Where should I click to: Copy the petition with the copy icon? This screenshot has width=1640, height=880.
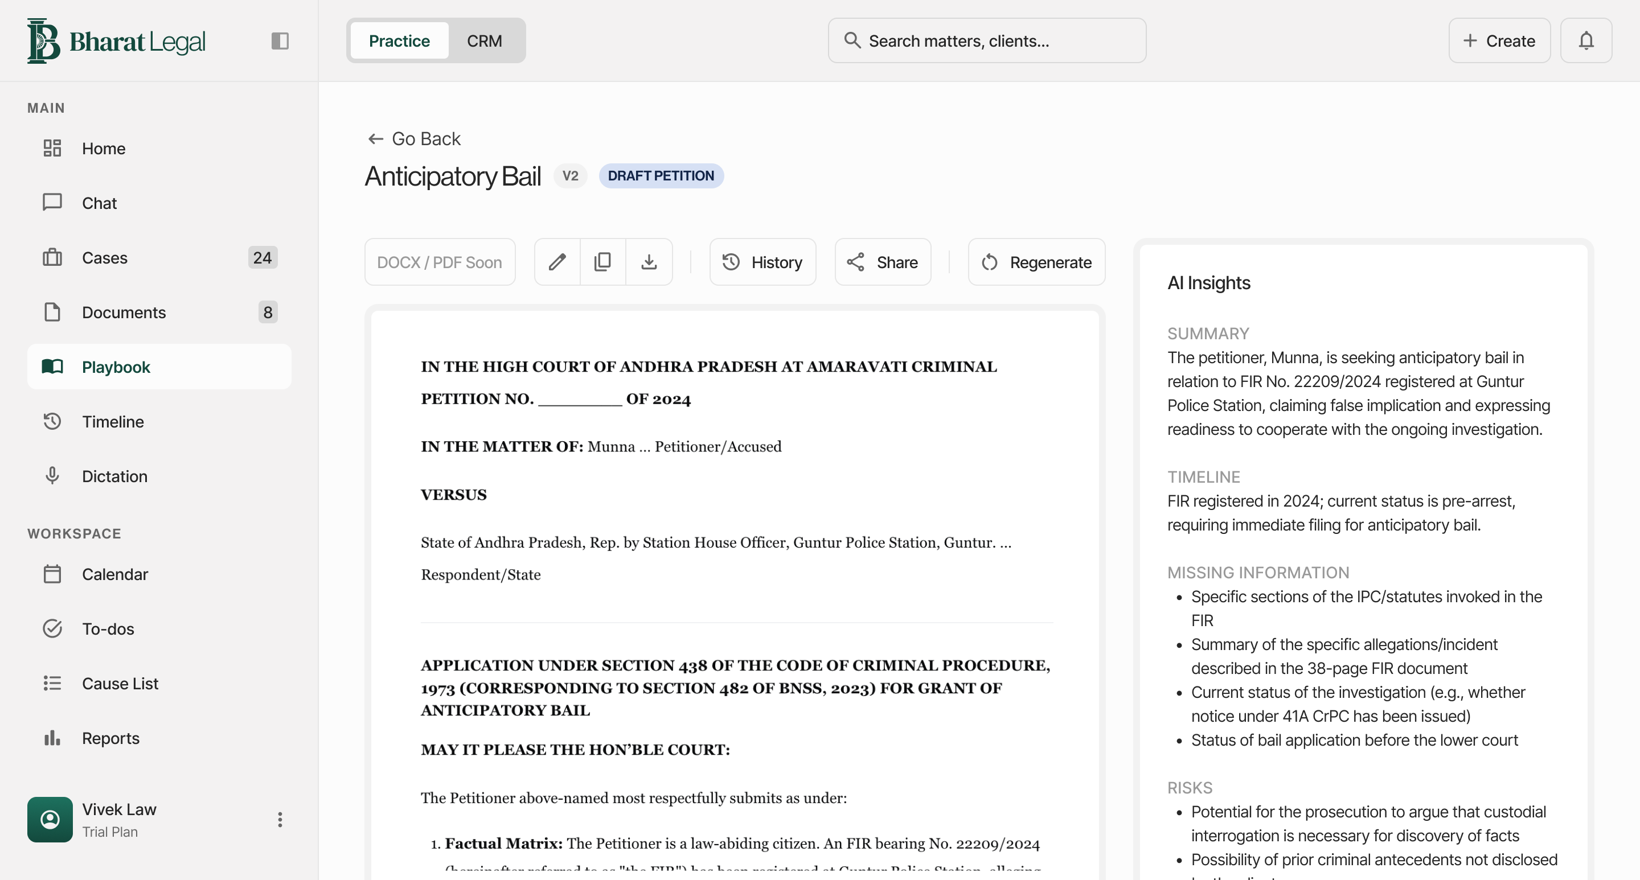(x=603, y=262)
